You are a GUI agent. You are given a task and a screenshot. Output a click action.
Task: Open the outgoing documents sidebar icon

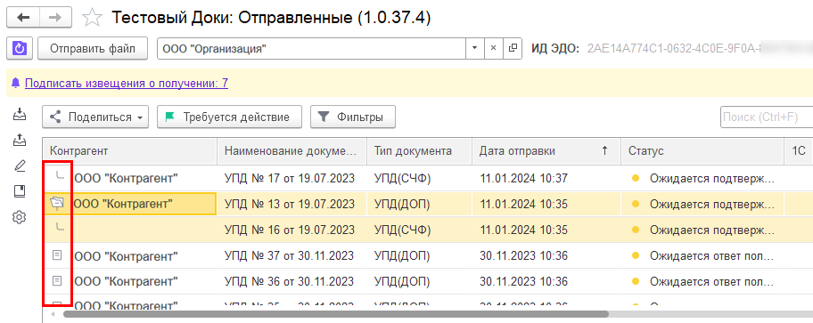tap(20, 140)
